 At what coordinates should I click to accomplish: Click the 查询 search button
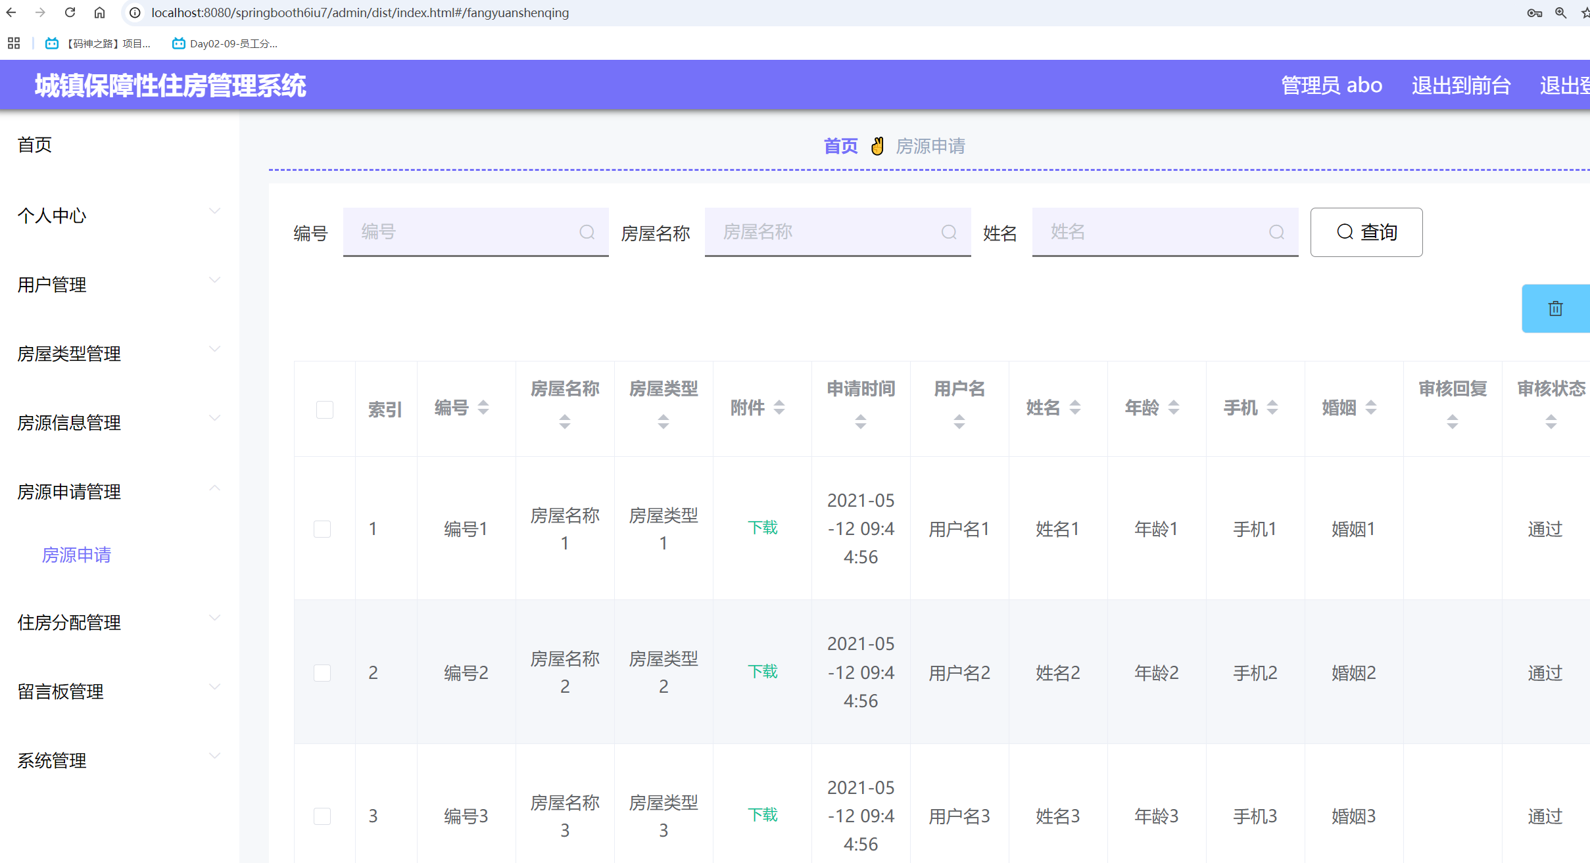1366,232
